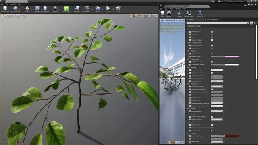Click the Blueprints toolbar icon
The width and height of the screenshot is (258, 145).
[x=77, y=9]
